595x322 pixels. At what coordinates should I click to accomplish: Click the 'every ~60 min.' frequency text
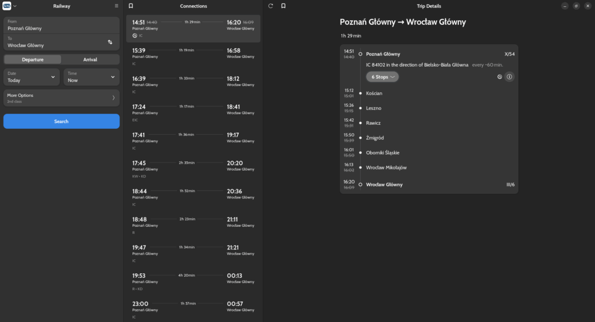pyautogui.click(x=488, y=65)
